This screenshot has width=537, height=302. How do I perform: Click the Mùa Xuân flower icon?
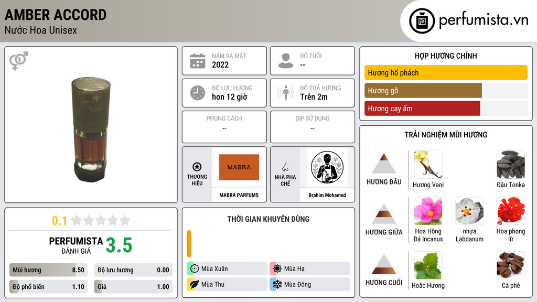coord(195,268)
